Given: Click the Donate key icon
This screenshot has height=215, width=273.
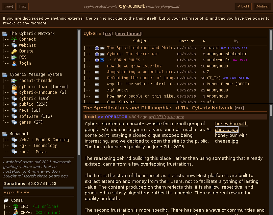Looking at the screenshot, I should [14, 51].
